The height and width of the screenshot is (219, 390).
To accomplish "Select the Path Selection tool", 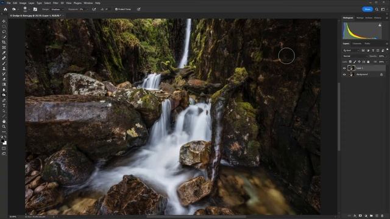I will tap(4, 111).
